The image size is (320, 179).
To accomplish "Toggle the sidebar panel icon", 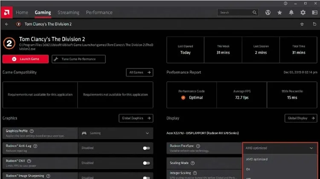I will [x=315, y=12].
